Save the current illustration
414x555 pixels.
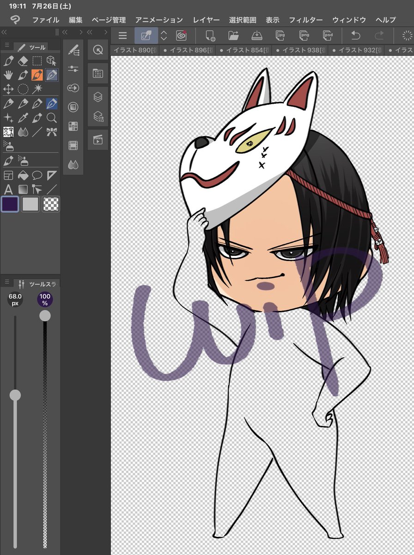pos(257,35)
